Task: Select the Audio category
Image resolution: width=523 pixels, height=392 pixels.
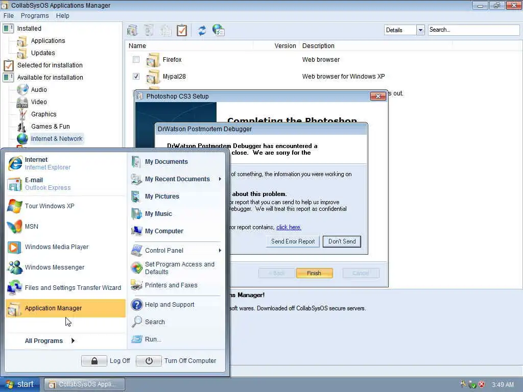Action: tap(39, 90)
